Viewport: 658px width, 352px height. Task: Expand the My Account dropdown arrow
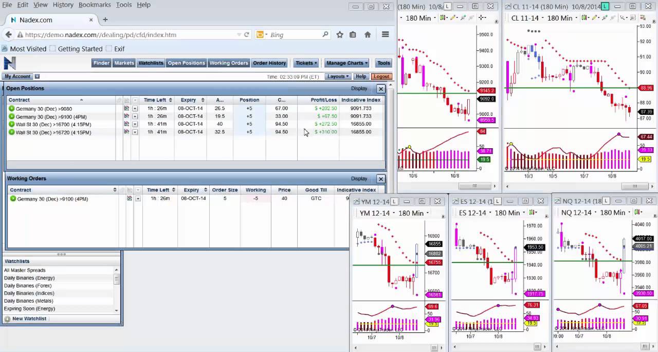(x=36, y=77)
